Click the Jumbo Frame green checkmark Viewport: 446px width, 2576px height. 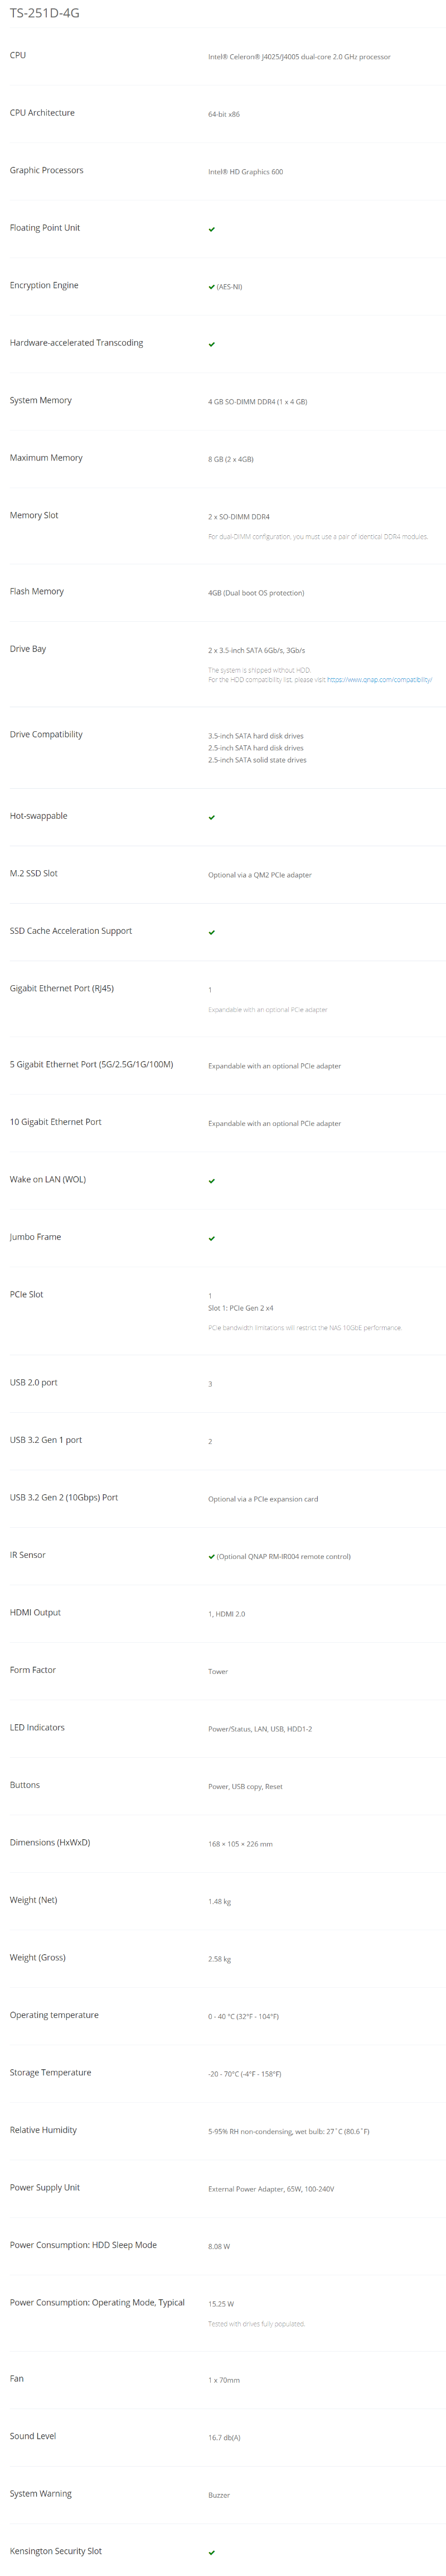point(211,1238)
